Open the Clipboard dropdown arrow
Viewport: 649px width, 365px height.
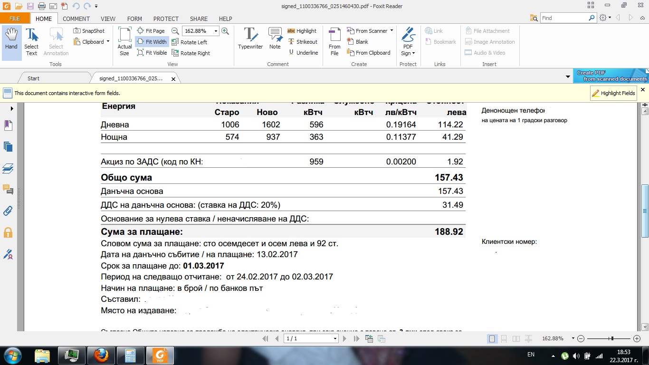pyautogui.click(x=108, y=42)
